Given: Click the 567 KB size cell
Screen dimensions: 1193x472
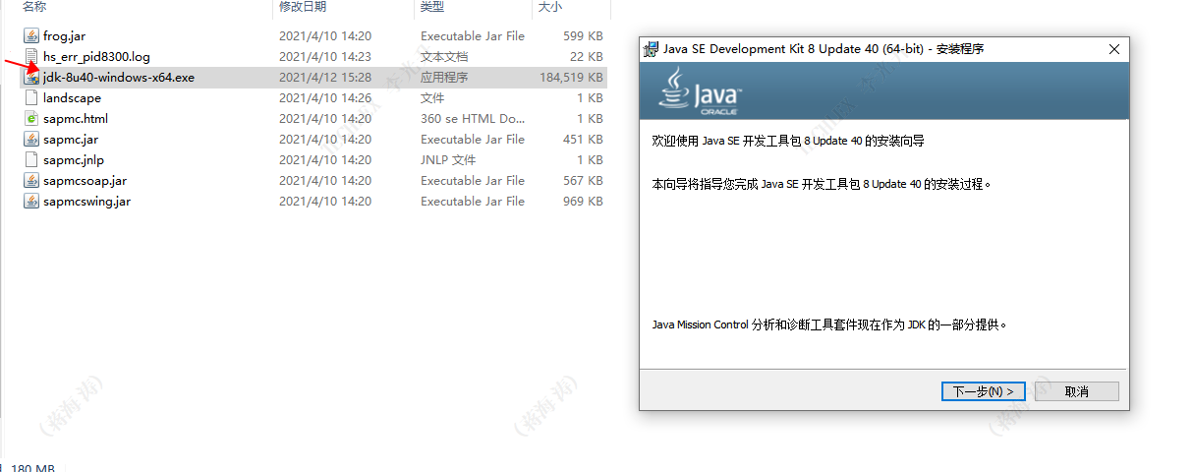Looking at the screenshot, I should coord(583,181).
